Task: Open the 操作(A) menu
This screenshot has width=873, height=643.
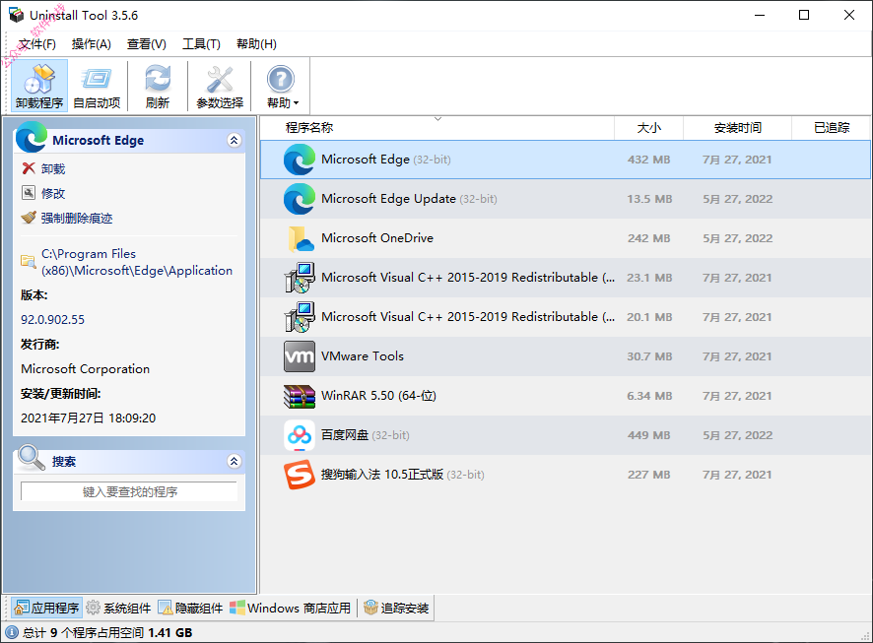Action: (92, 44)
